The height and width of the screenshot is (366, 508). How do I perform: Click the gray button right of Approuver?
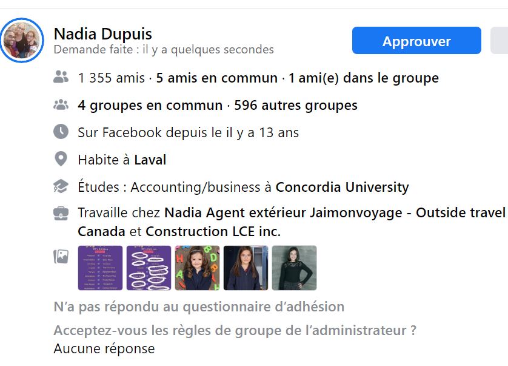point(500,41)
